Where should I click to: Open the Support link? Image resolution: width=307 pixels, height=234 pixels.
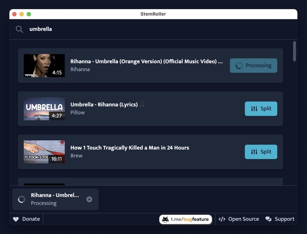pyautogui.click(x=280, y=219)
